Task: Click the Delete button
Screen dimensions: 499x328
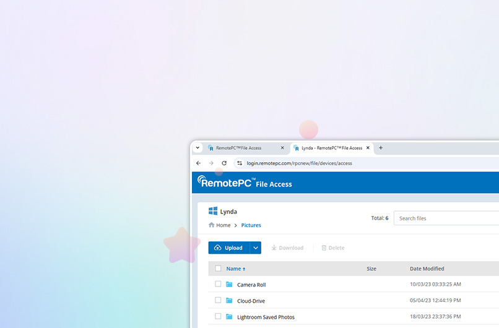Action: pos(333,248)
